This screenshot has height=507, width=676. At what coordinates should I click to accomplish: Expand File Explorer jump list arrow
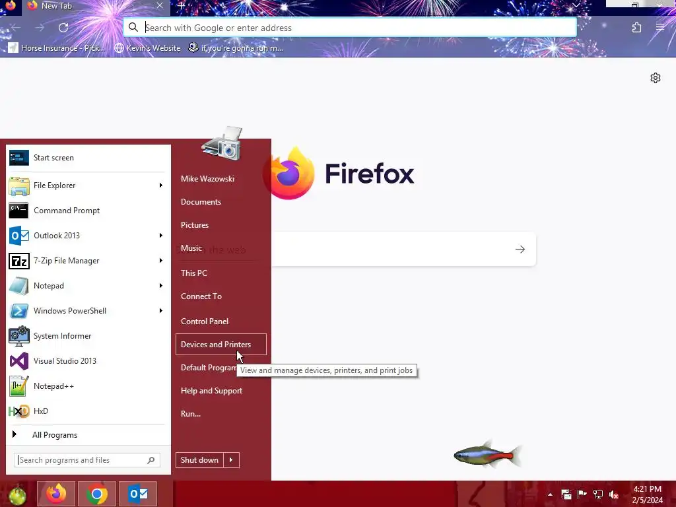pos(161,186)
